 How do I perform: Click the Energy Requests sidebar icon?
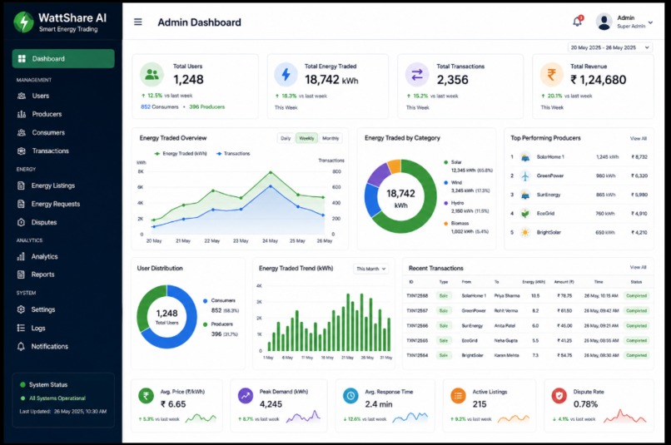pos(21,204)
